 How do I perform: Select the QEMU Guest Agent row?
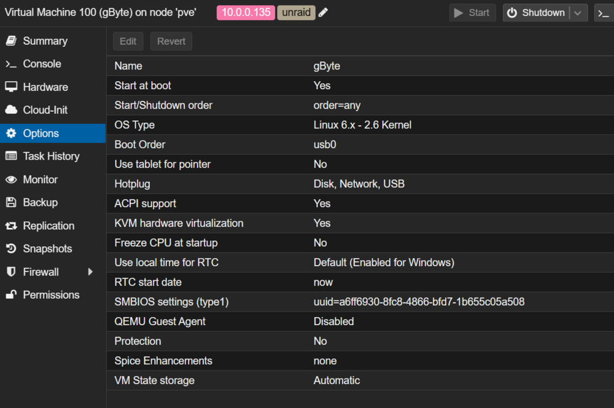point(360,321)
